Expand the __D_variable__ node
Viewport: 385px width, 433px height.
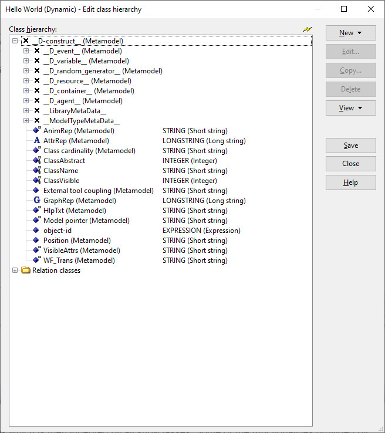pos(26,61)
